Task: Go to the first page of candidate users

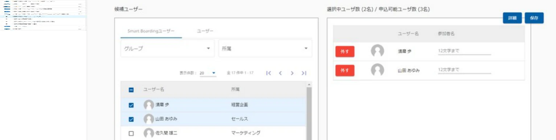Action: coord(269,73)
